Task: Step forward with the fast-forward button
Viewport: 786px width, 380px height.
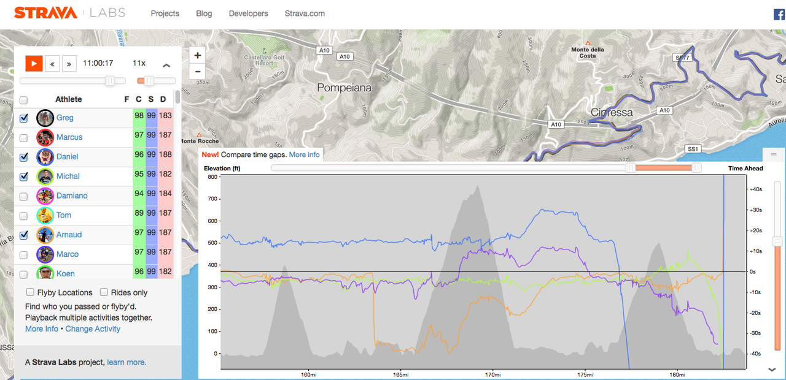Action: [69, 63]
